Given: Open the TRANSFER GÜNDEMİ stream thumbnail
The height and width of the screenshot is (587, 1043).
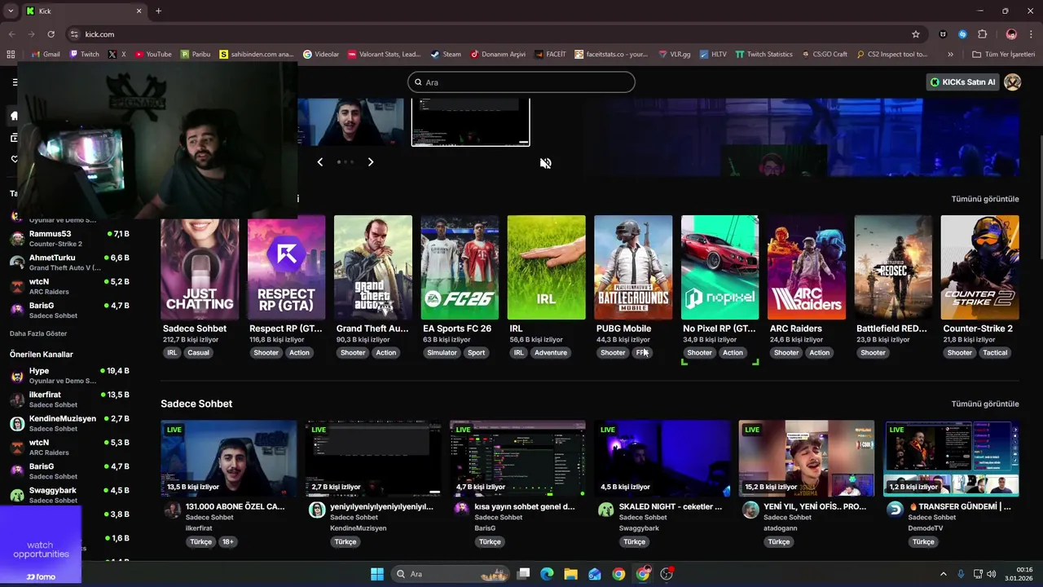Looking at the screenshot, I should point(951,458).
